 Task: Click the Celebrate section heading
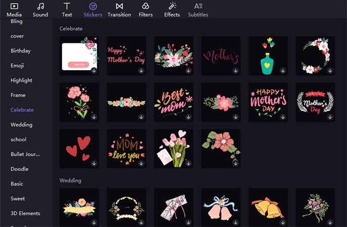pyautogui.click(x=71, y=29)
